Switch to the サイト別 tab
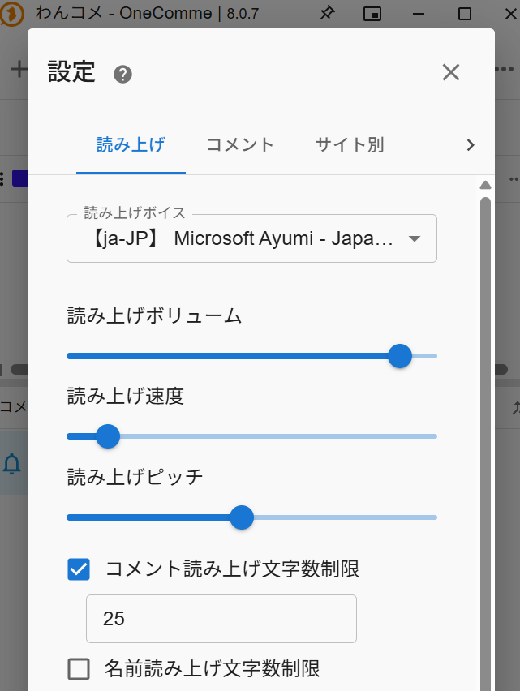 click(x=350, y=145)
